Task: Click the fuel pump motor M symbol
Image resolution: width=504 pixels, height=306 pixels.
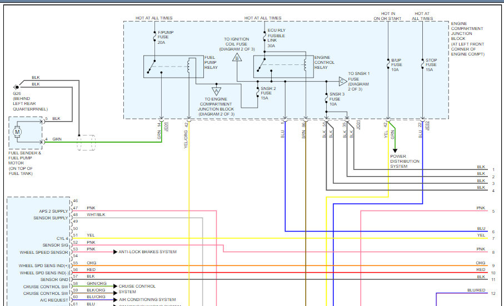Action: point(17,132)
